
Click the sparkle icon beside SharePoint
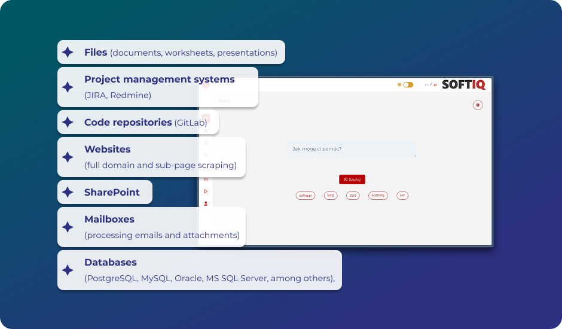coord(68,193)
